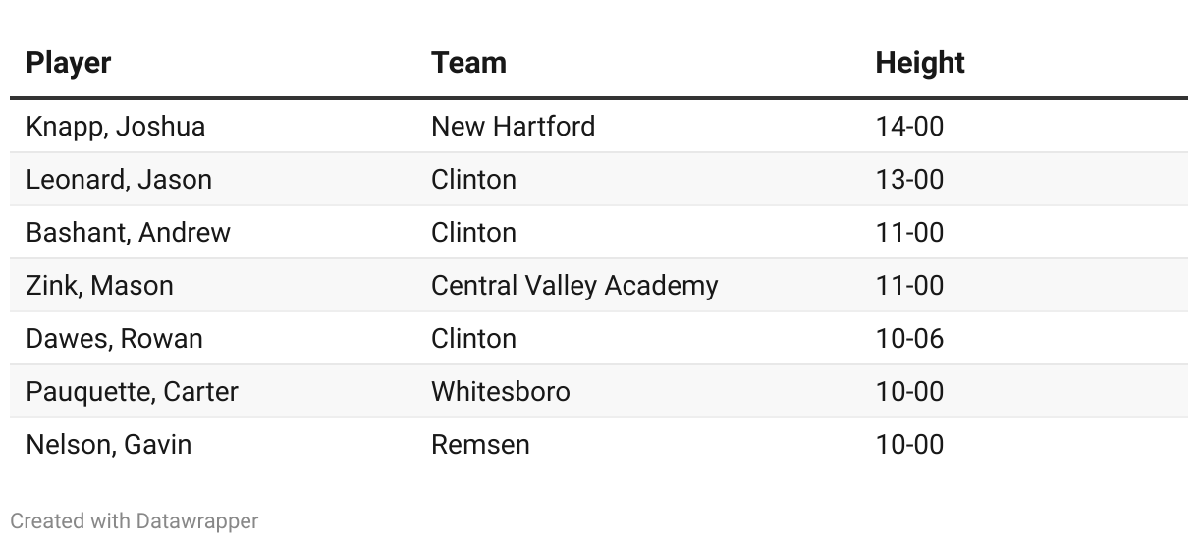Screen dimensions: 1198x544
Task: Click the Dawes, Rowan row name
Action: (x=115, y=339)
